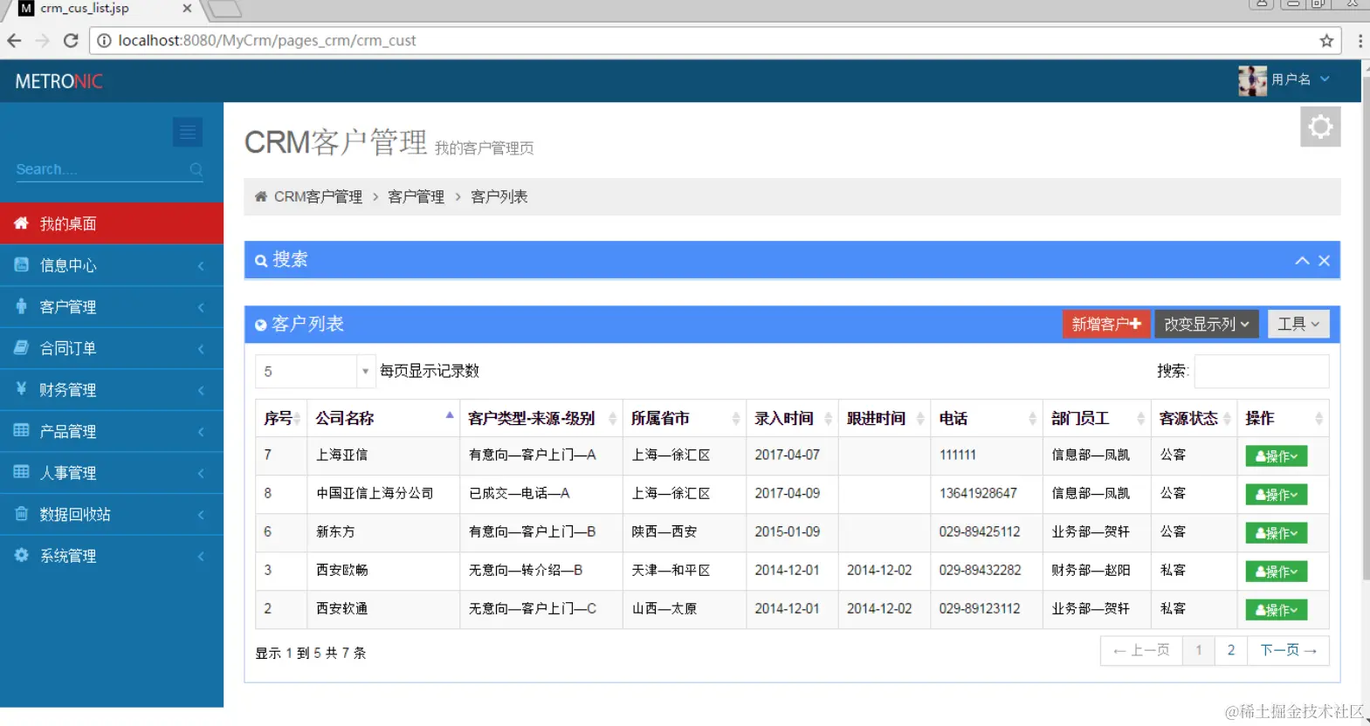1370x726 pixels.
Task: Open 操作 dropdown for 上海亚信 row
Action: (1276, 455)
